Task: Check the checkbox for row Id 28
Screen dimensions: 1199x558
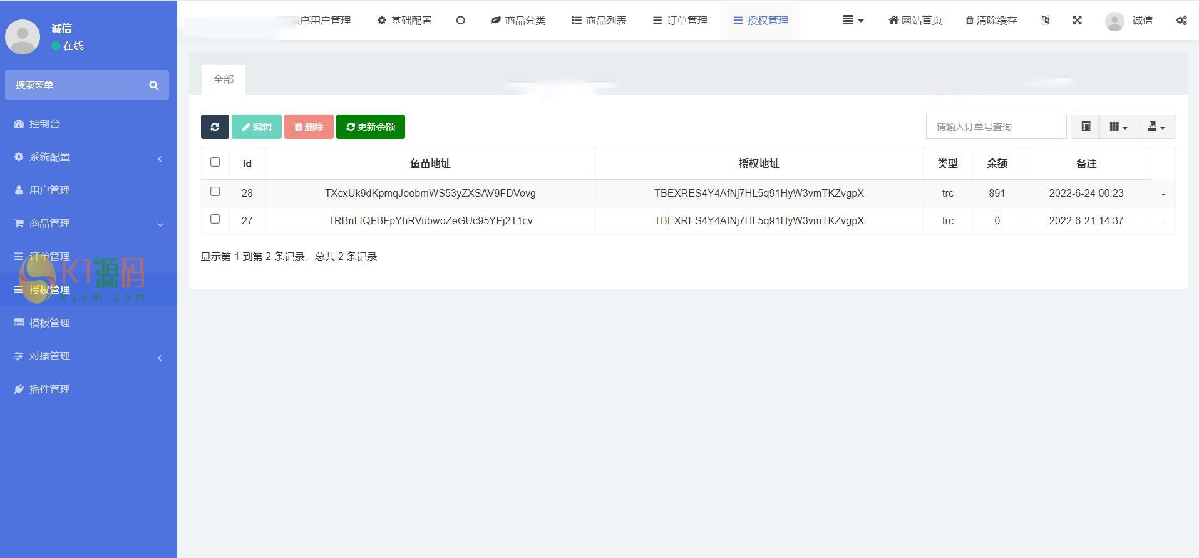Action: [x=215, y=192]
